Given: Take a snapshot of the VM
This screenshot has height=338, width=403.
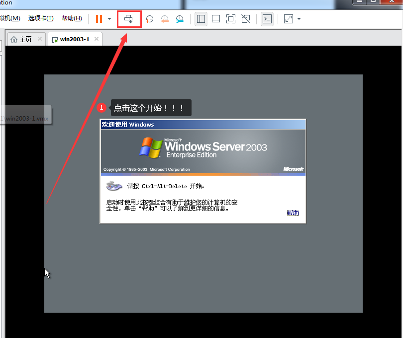Looking at the screenshot, I should (x=149, y=19).
